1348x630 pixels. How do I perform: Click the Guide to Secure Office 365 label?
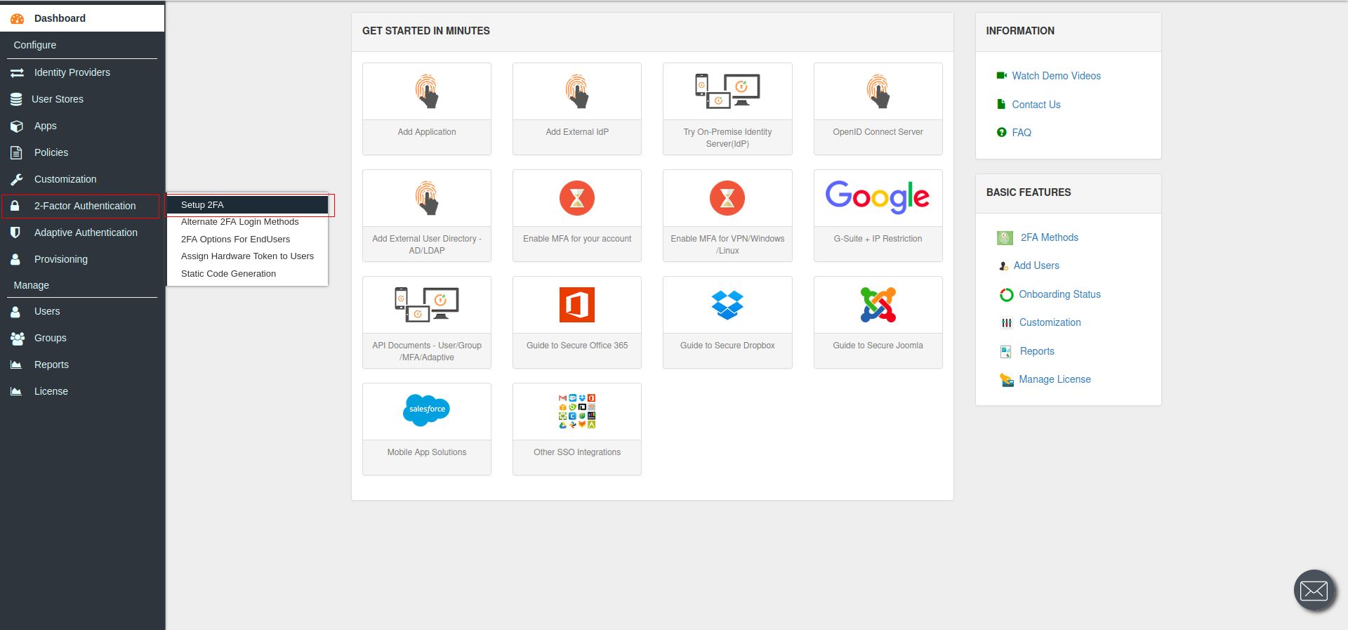(577, 346)
